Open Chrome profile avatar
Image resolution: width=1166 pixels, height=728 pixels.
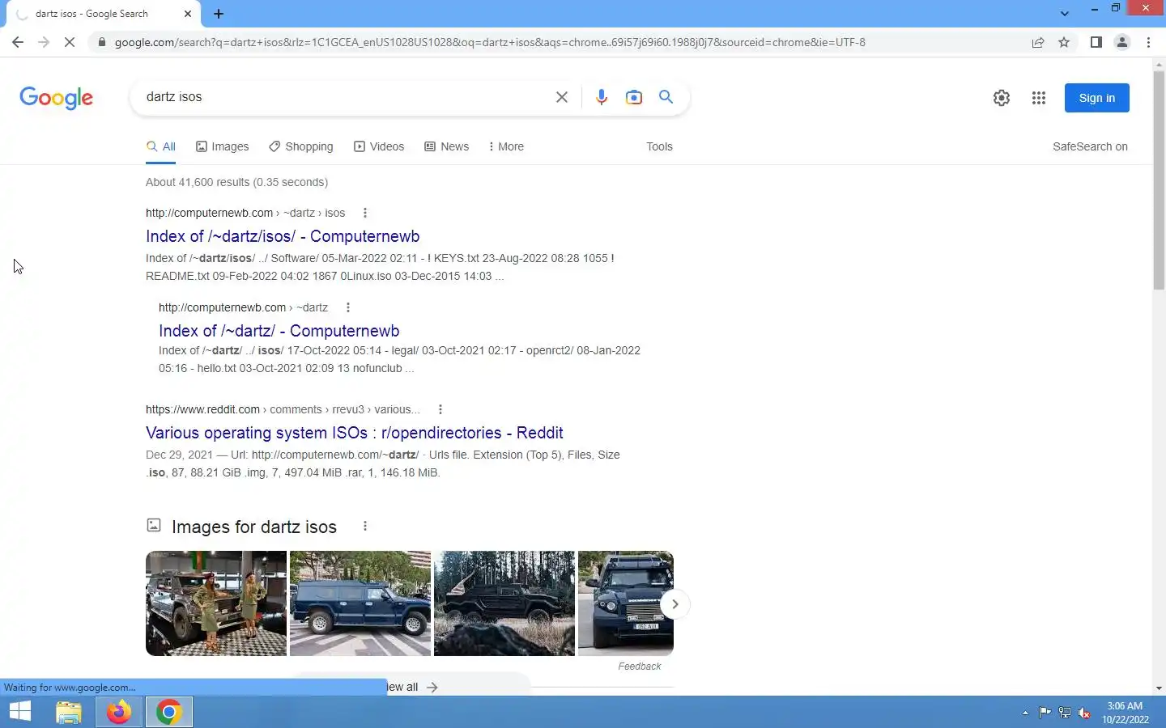(x=1122, y=42)
